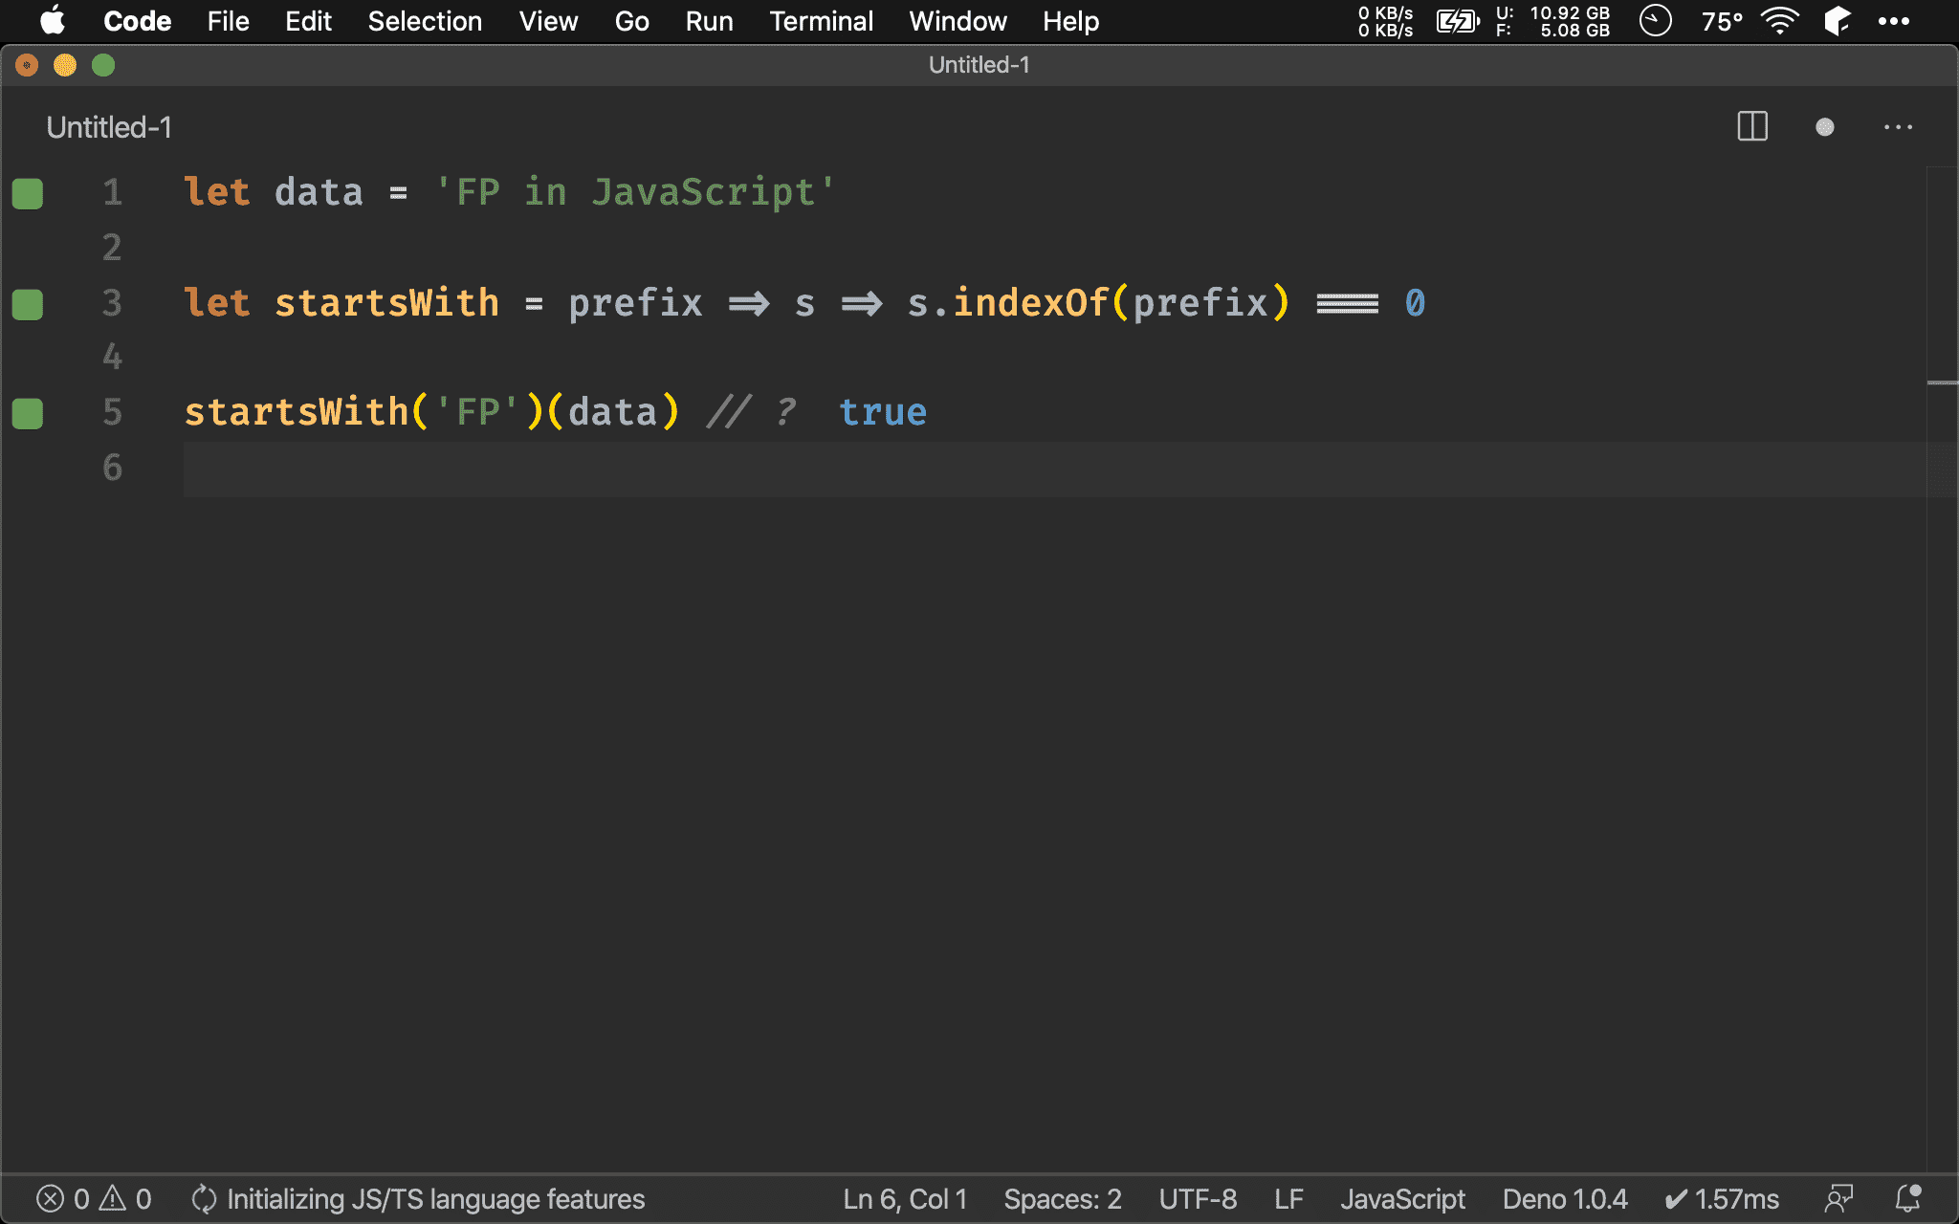The width and height of the screenshot is (1959, 1224).
Task: Click the number 0 on line 3
Action: point(1415,304)
